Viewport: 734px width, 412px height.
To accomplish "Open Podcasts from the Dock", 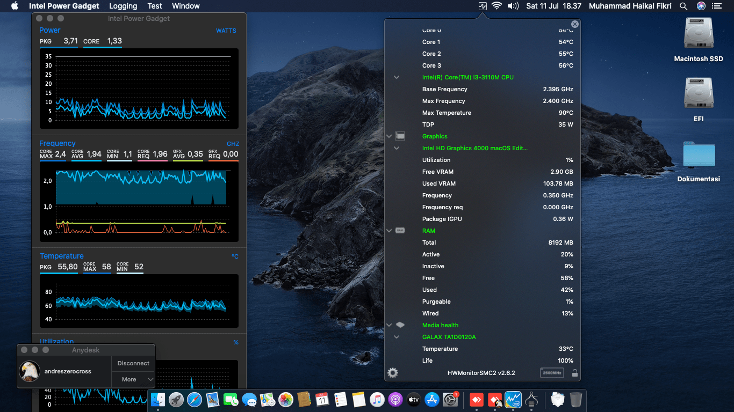I will pos(395,399).
